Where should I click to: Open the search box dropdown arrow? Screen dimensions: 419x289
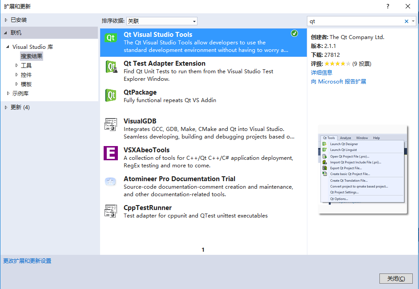(413, 21)
